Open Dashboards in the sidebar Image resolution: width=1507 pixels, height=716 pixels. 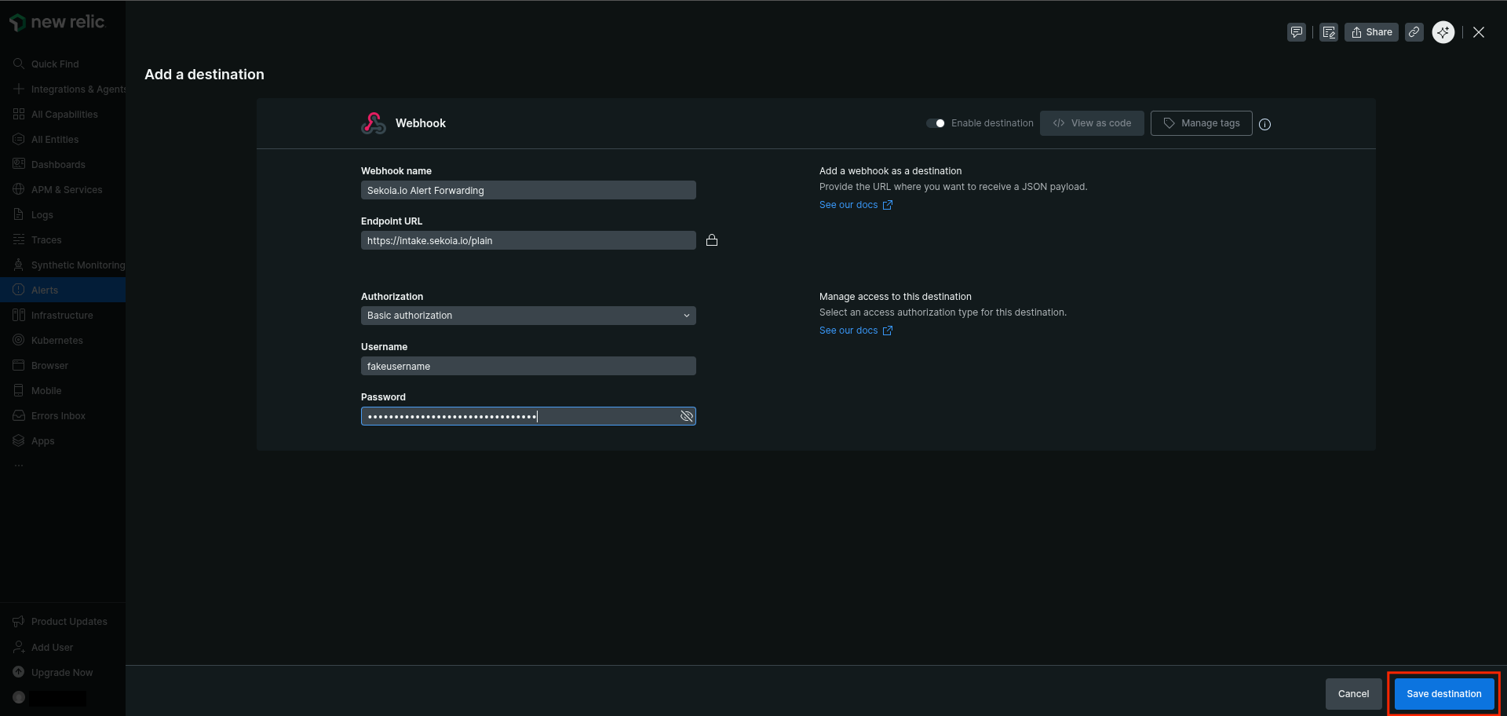58,164
